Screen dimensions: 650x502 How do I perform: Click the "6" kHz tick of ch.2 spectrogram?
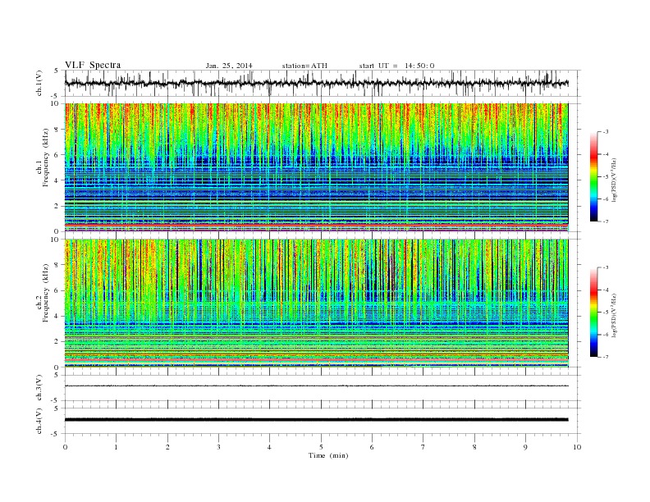tap(57, 290)
